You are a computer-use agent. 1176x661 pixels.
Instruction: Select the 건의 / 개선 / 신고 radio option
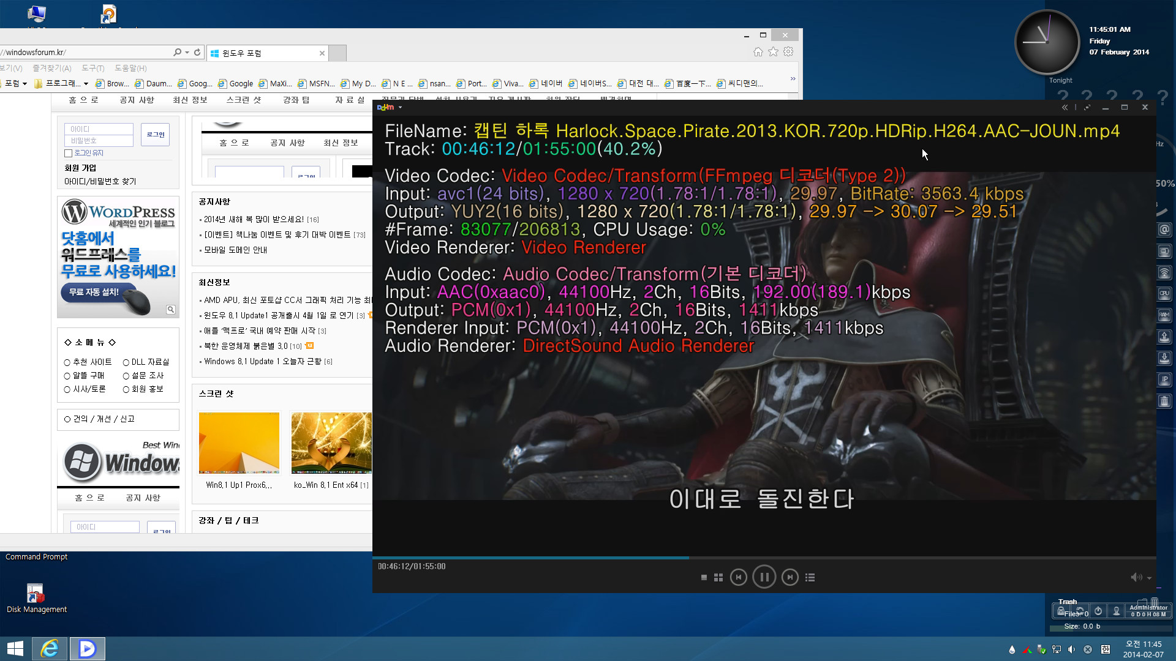67,419
